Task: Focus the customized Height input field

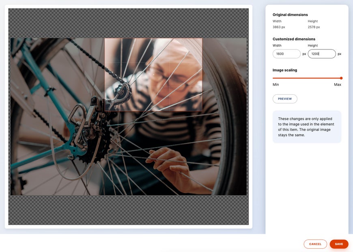Action: point(322,54)
